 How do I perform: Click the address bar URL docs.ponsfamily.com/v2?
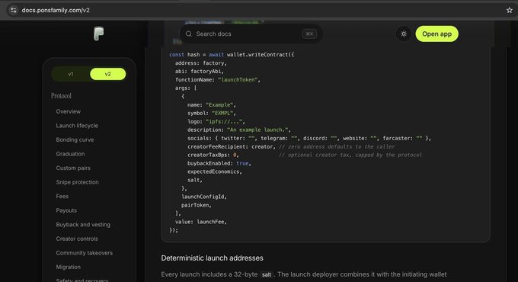[56, 10]
